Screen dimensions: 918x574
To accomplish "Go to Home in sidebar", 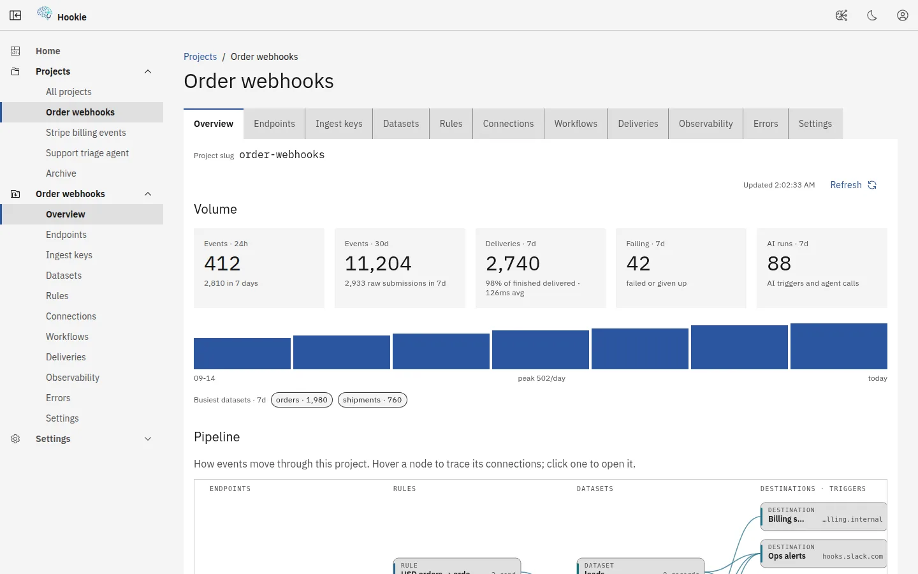I will (x=82, y=51).
